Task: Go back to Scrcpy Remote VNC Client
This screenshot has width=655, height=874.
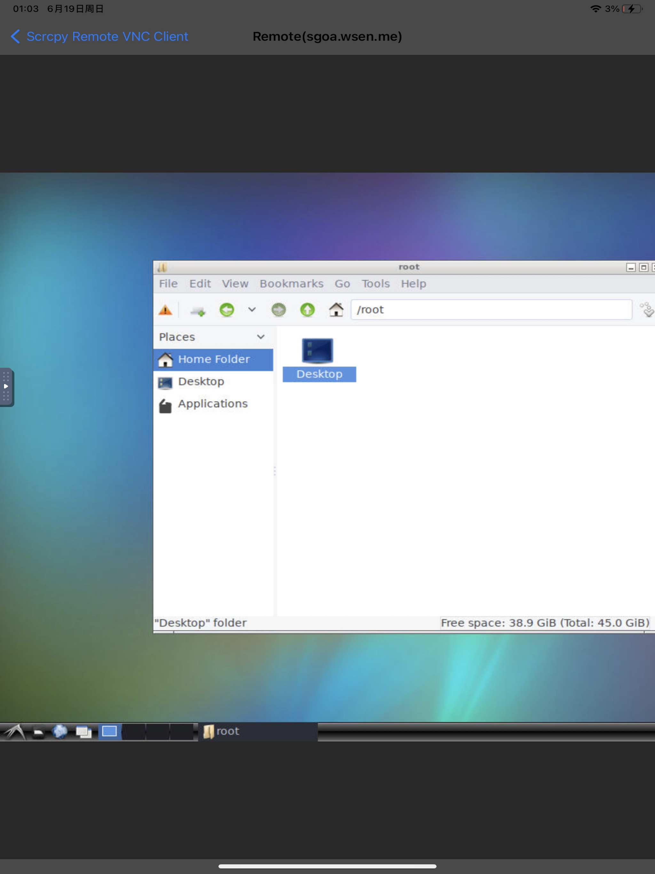Action: 99,36
